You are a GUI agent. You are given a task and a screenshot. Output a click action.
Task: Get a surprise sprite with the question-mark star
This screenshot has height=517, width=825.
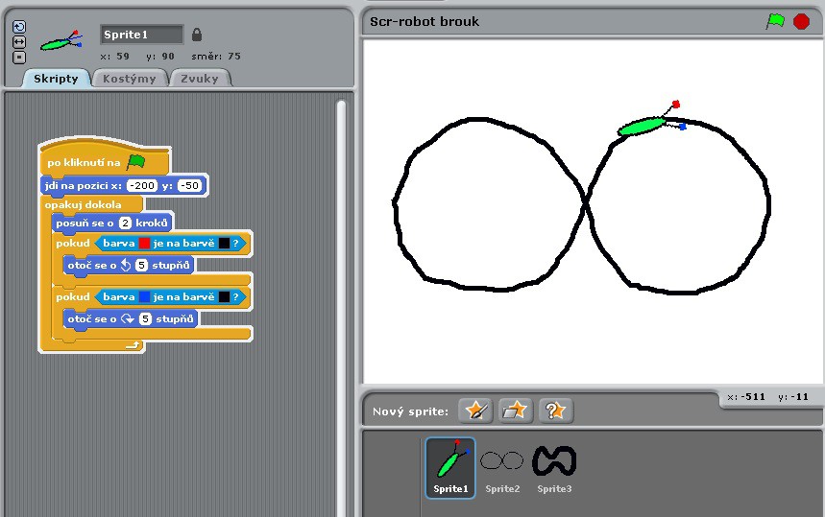pos(555,411)
